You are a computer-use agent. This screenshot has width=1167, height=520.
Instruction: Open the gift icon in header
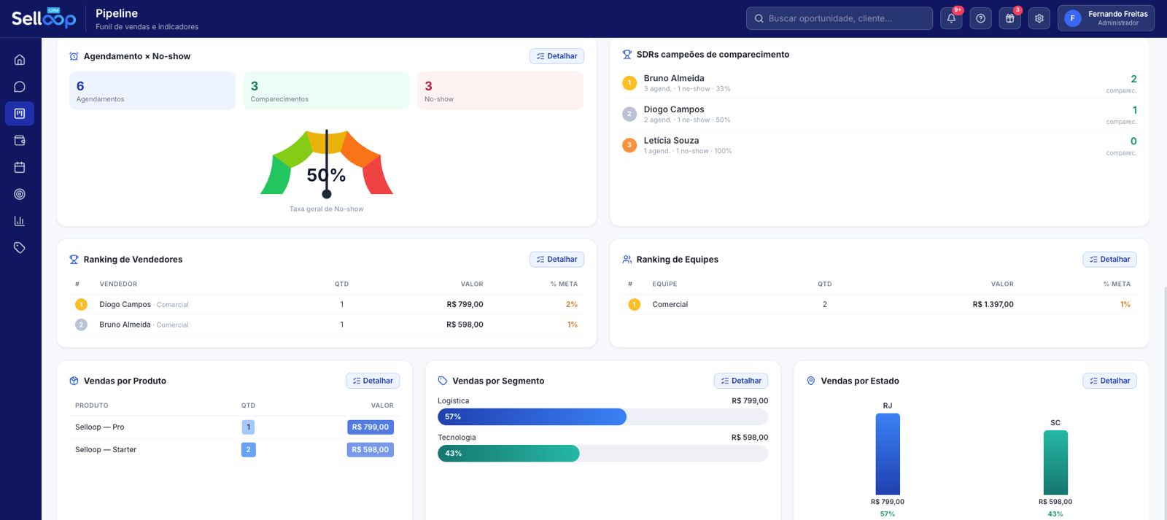1010,18
